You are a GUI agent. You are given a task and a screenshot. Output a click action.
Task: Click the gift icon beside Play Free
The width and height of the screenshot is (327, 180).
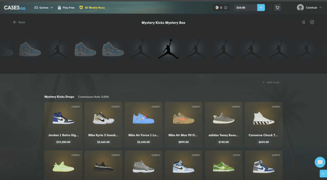pos(59,8)
